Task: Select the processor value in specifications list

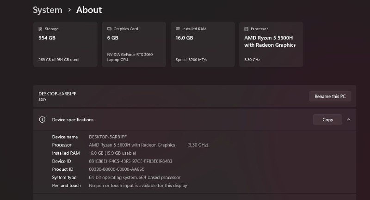Action: [x=132, y=145]
